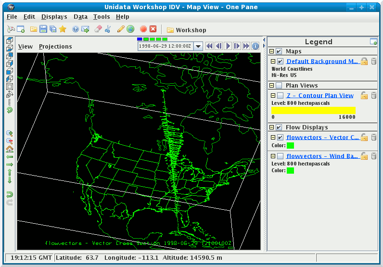Image resolution: width=383 pixels, height=267 pixels.
Task: Open the Displays menu
Action: point(54,17)
